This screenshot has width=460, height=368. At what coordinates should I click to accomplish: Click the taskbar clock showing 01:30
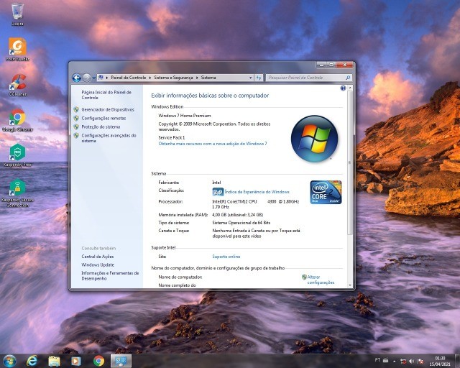440,361
